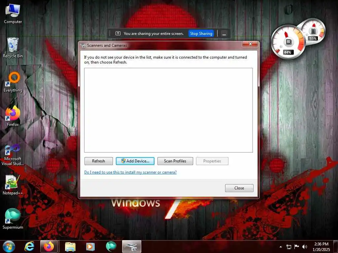Open the Computer desktop icon
This screenshot has width=338, height=253.
(13, 14)
